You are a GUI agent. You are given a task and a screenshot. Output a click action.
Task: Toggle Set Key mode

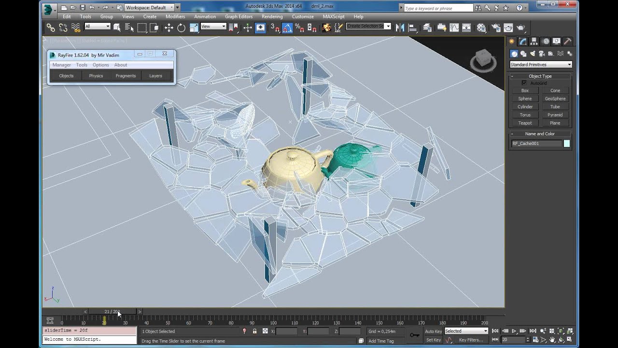pyautogui.click(x=433, y=340)
